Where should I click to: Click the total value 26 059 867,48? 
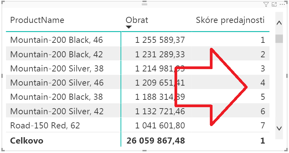pyautogui.click(x=156, y=141)
